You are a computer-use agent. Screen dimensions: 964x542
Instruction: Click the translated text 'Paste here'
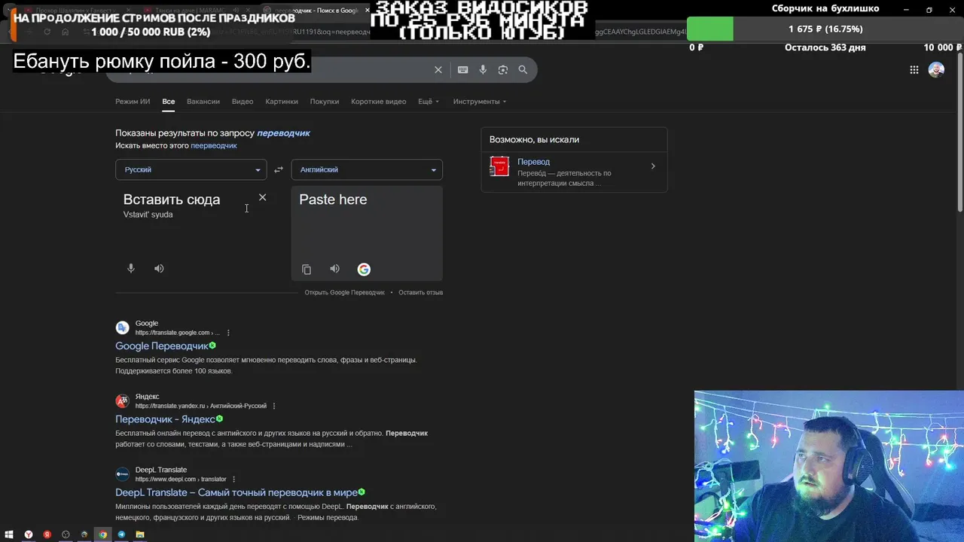333,199
